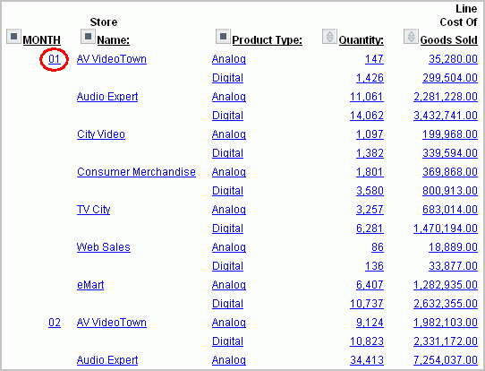Click sort arrows icon beside Goods Sold

(411, 36)
